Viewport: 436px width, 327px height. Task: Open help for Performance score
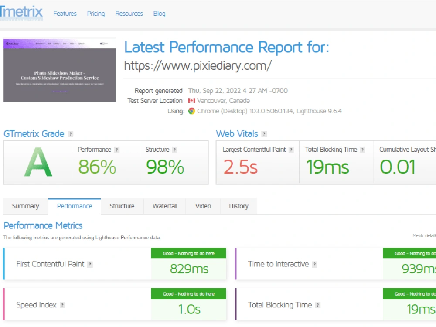116,149
